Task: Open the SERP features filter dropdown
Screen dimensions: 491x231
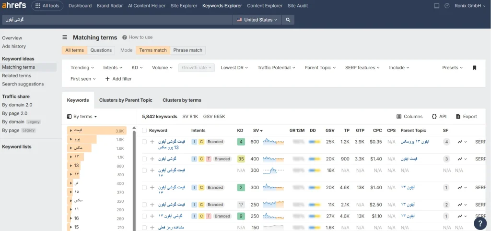Action: point(362,68)
